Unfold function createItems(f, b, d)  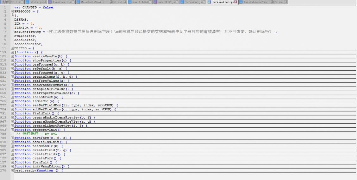point(12,77)
